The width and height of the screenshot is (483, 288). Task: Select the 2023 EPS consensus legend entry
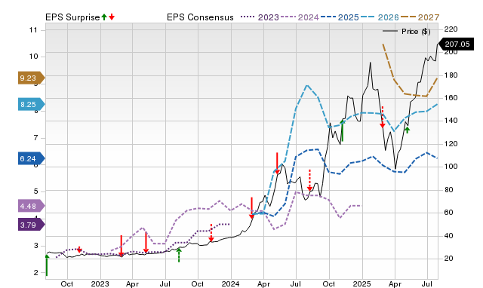[x=260, y=17]
